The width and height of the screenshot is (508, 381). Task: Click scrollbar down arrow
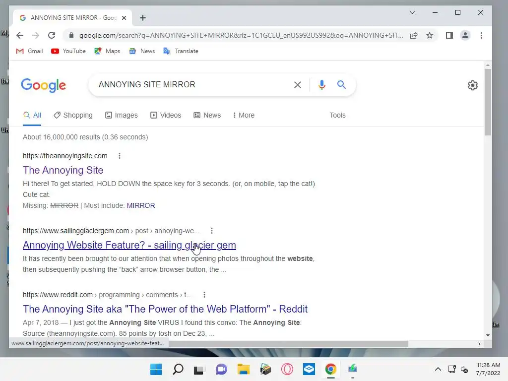(488, 335)
